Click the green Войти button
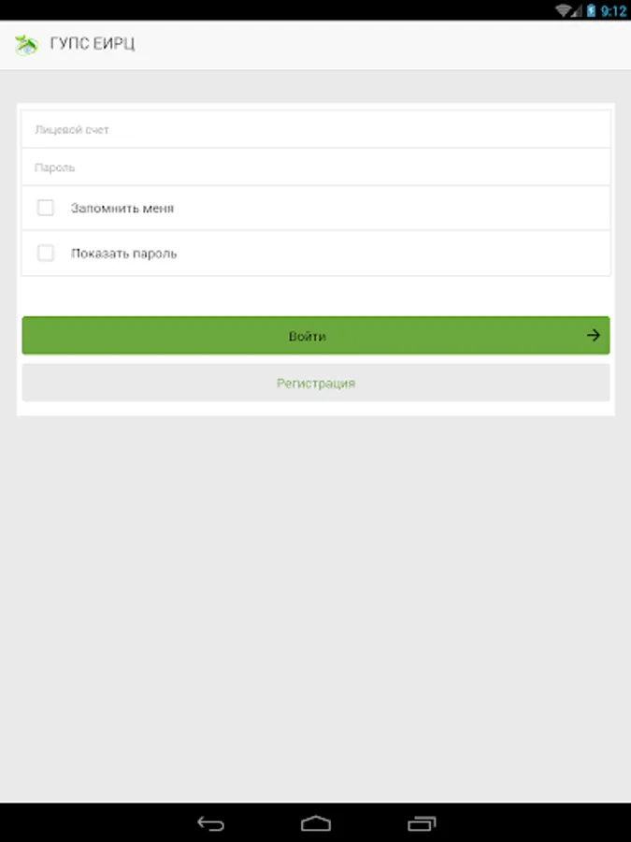 (x=316, y=336)
